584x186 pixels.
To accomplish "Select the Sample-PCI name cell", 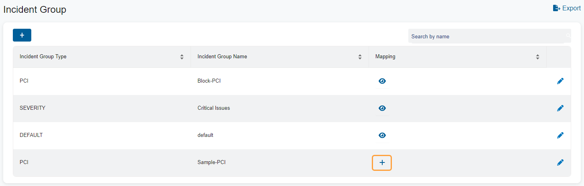I will coord(211,162).
